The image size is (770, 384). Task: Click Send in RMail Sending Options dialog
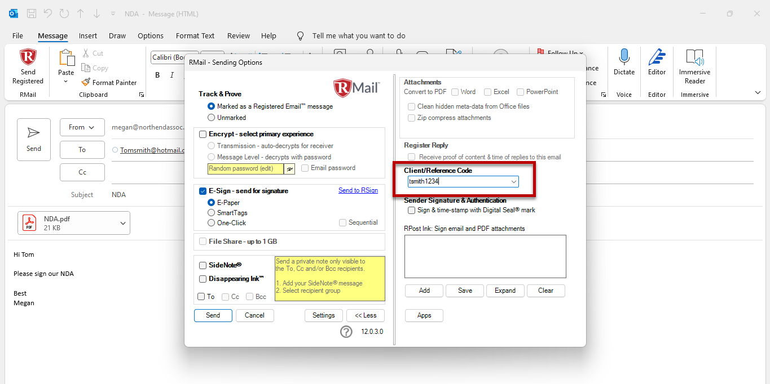coord(213,315)
